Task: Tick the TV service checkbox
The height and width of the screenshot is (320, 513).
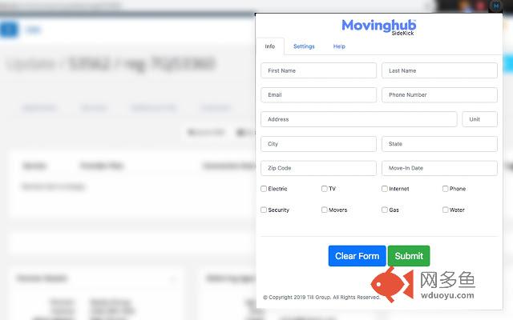Action: tap(325, 189)
